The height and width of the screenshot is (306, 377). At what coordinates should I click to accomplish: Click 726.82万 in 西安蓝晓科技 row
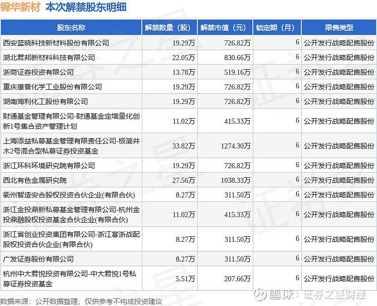[x=237, y=43]
